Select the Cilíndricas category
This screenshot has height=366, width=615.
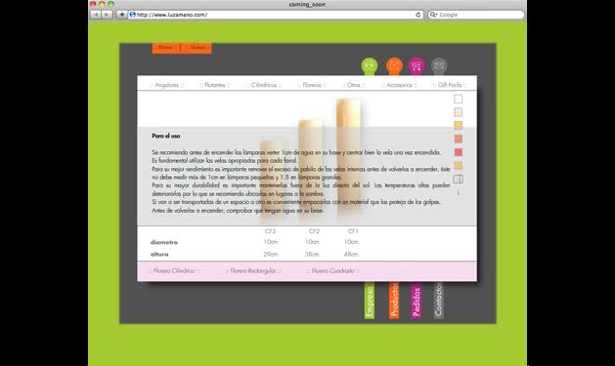click(264, 85)
